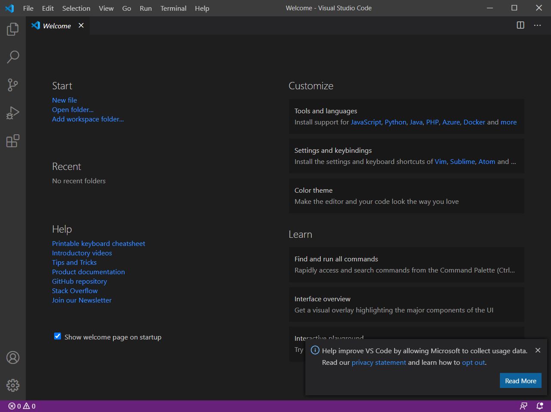Open the privacy statement link
This screenshot has width=551, height=412.
pyautogui.click(x=379, y=362)
